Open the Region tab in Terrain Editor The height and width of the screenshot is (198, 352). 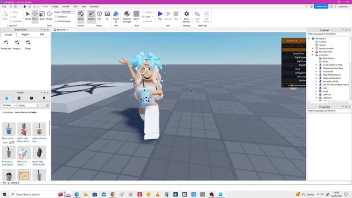click(x=25, y=35)
